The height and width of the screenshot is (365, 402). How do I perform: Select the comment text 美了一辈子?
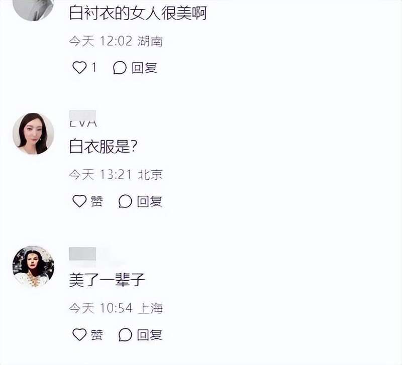point(107,280)
